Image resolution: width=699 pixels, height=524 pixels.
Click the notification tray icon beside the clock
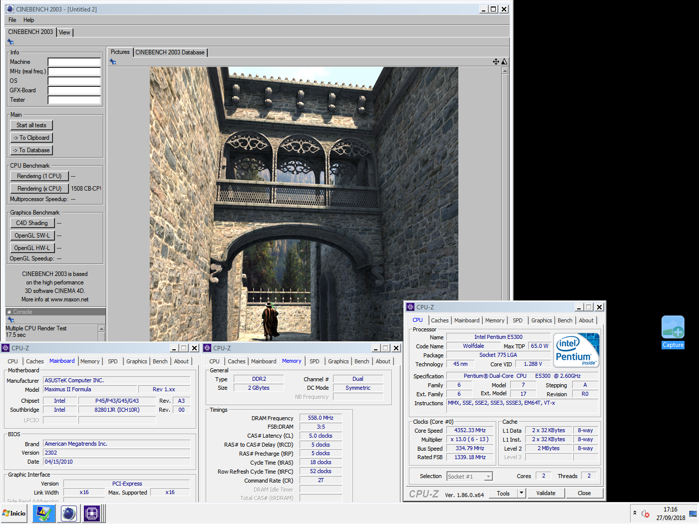(693, 514)
